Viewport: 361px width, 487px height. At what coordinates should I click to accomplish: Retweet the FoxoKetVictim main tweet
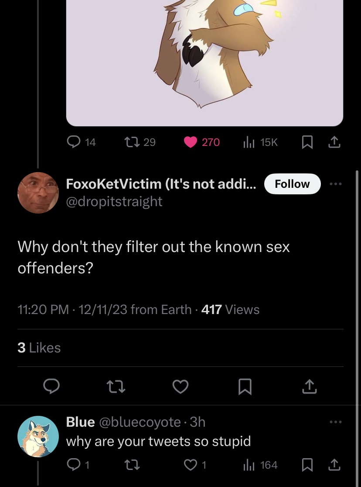click(116, 387)
